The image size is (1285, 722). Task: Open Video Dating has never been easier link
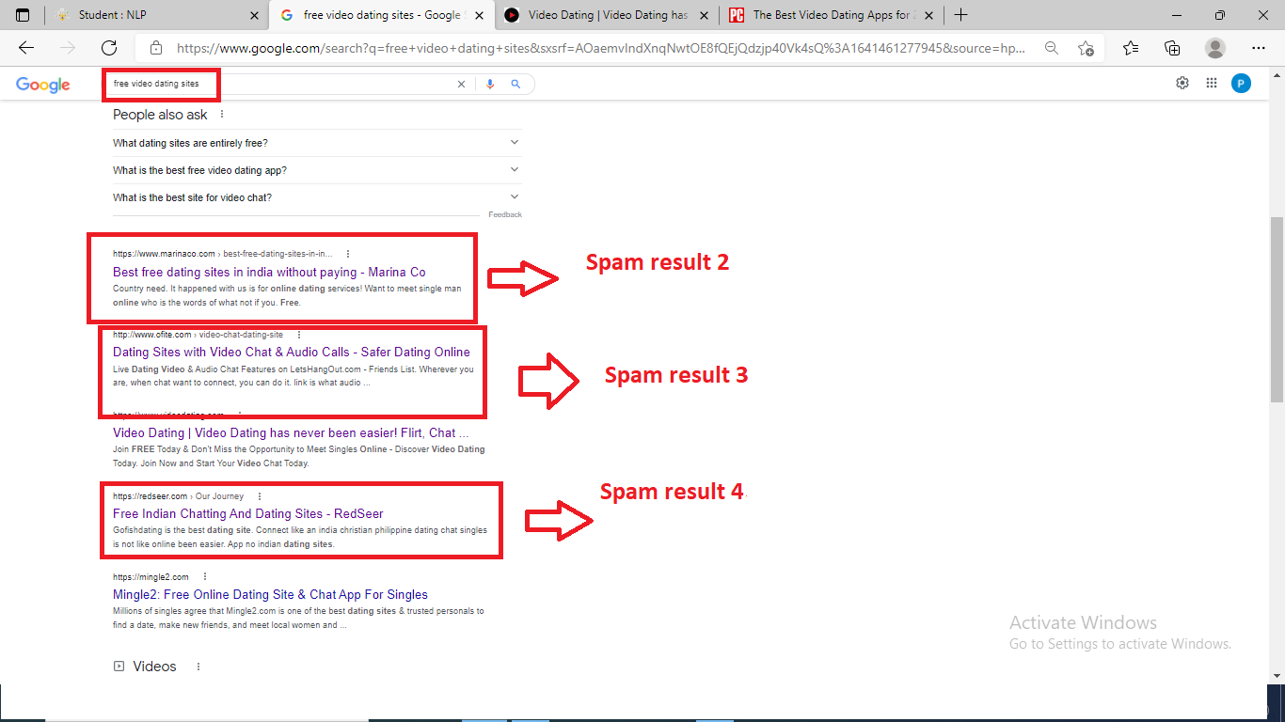[x=291, y=433]
